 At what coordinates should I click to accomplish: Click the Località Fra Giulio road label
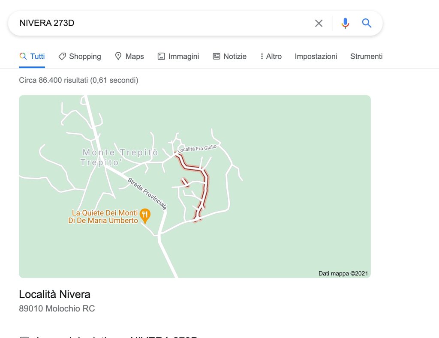tap(197, 149)
